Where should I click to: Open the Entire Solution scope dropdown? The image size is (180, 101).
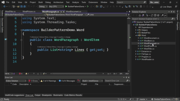(16, 81)
